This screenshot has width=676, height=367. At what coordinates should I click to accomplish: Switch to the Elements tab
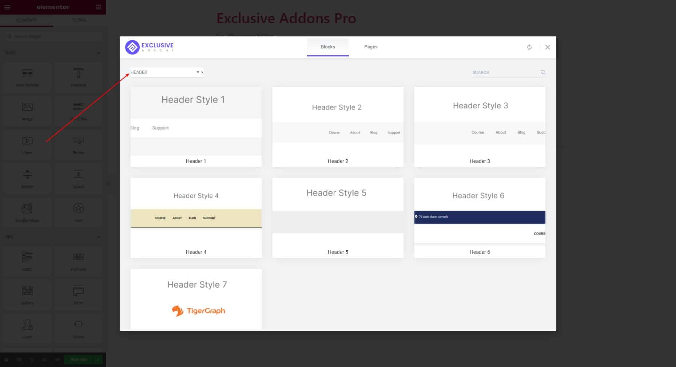click(27, 20)
